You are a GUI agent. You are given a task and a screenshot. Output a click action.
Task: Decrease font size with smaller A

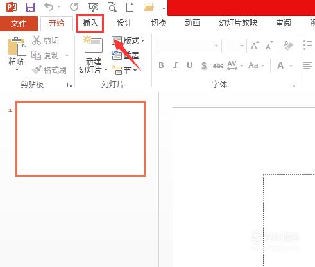point(269,46)
